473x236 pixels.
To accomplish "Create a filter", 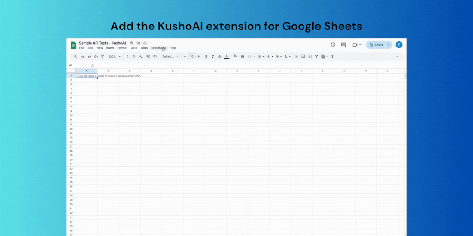I will click(316, 56).
